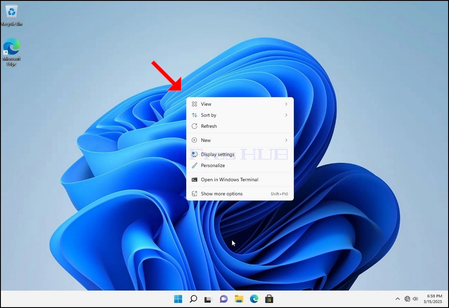The height and width of the screenshot is (308, 449).
Task: Open Task View from taskbar
Action: (208, 299)
